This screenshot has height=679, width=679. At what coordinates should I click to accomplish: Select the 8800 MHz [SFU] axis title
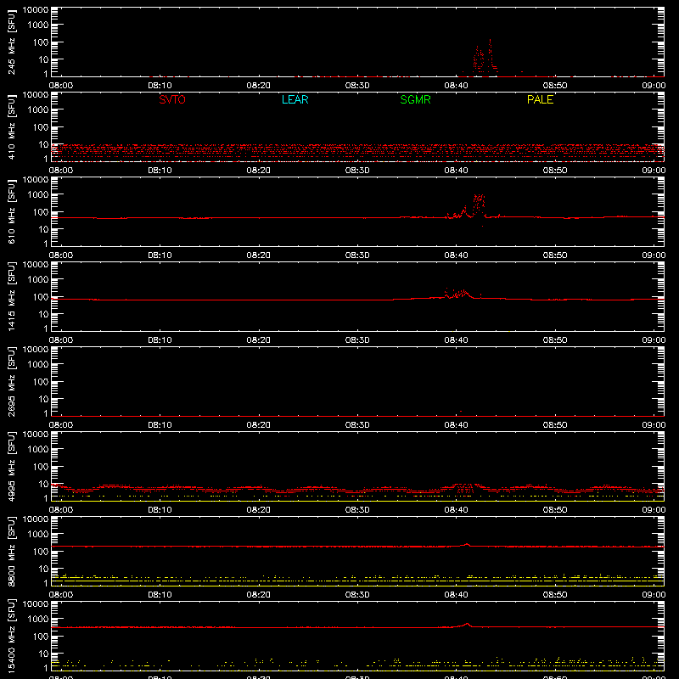(x=11, y=551)
